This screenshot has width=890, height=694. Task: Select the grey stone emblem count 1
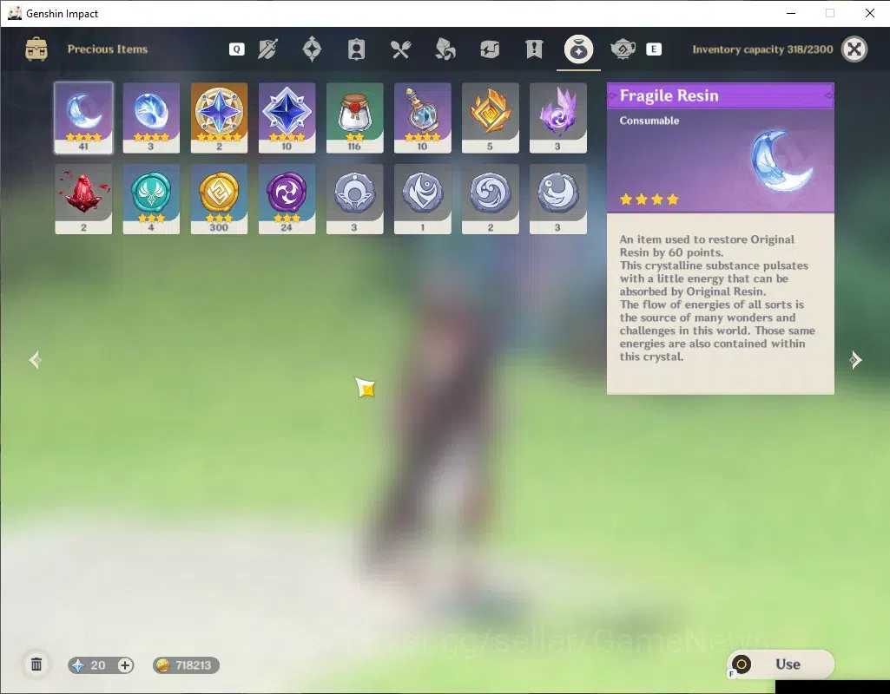point(422,199)
